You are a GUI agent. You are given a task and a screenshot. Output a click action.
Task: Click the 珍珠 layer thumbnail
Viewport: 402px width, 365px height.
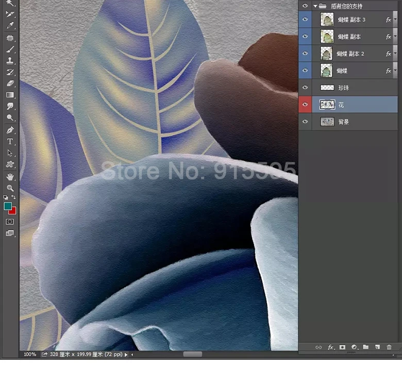(x=327, y=88)
